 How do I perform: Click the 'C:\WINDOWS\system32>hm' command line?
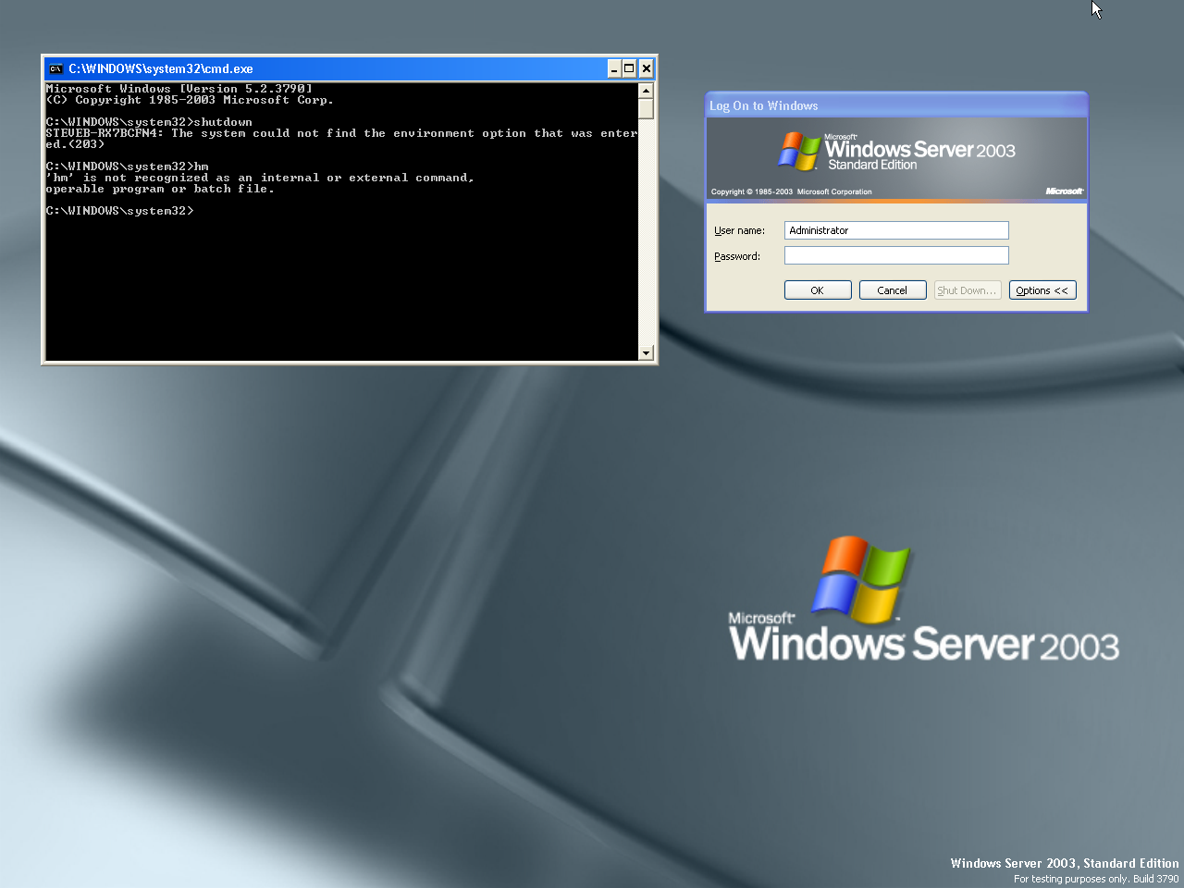click(127, 166)
